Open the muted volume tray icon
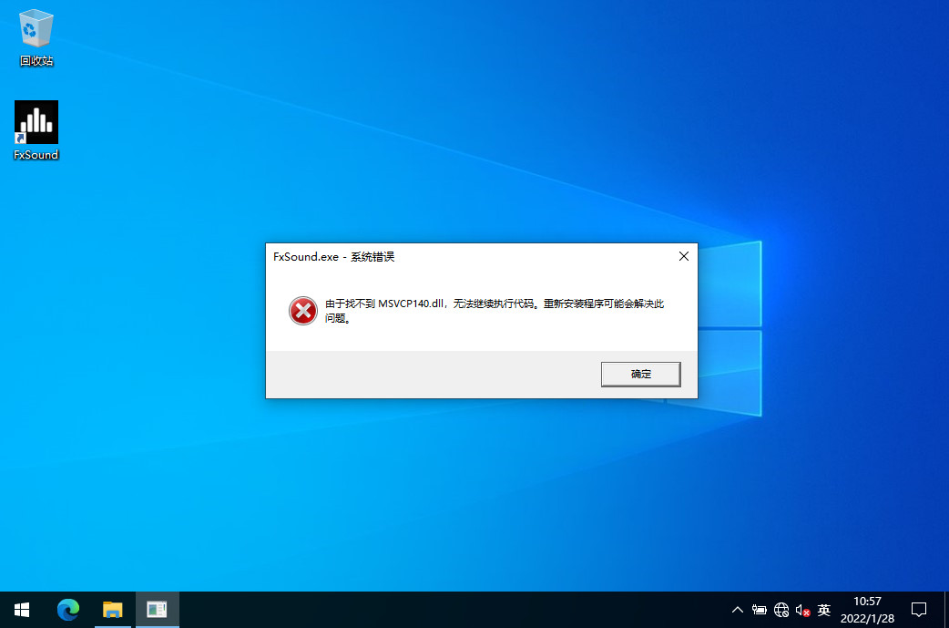Viewport: 949px width, 628px height. [x=802, y=610]
